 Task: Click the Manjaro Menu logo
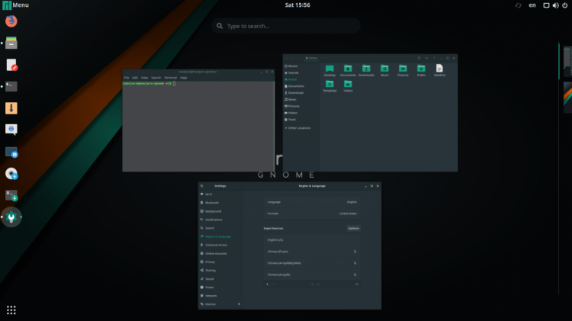(x=7, y=5)
